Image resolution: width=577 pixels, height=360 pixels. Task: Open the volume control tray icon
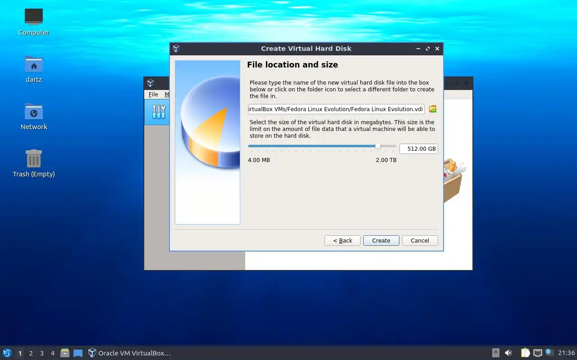tap(508, 353)
